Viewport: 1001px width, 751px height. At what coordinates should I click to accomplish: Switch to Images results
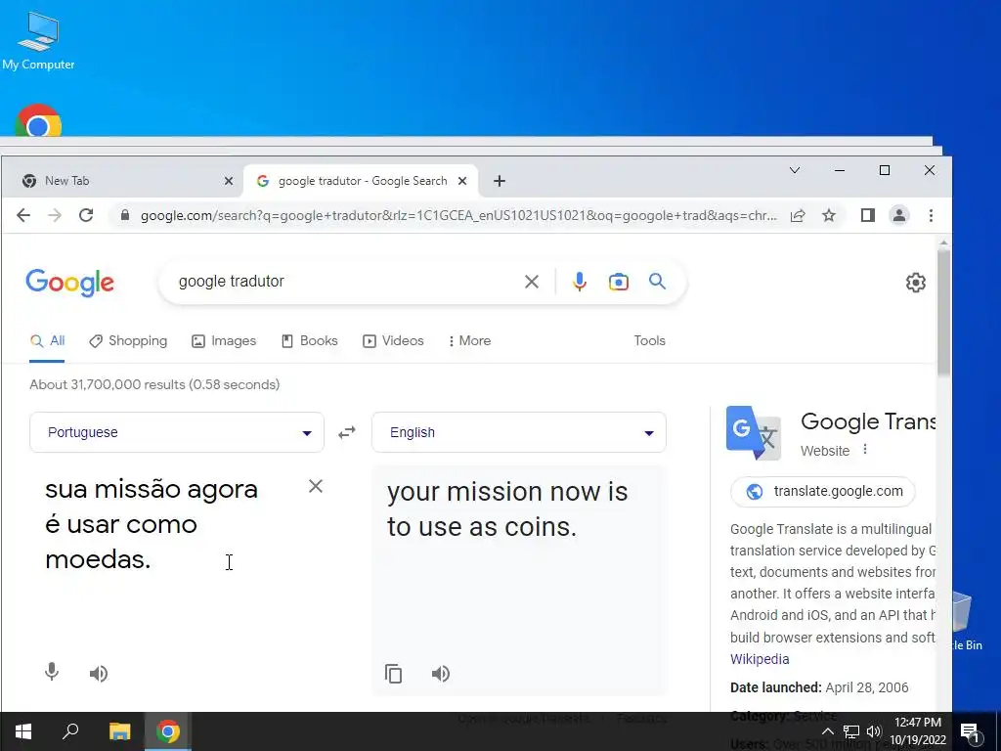click(224, 341)
